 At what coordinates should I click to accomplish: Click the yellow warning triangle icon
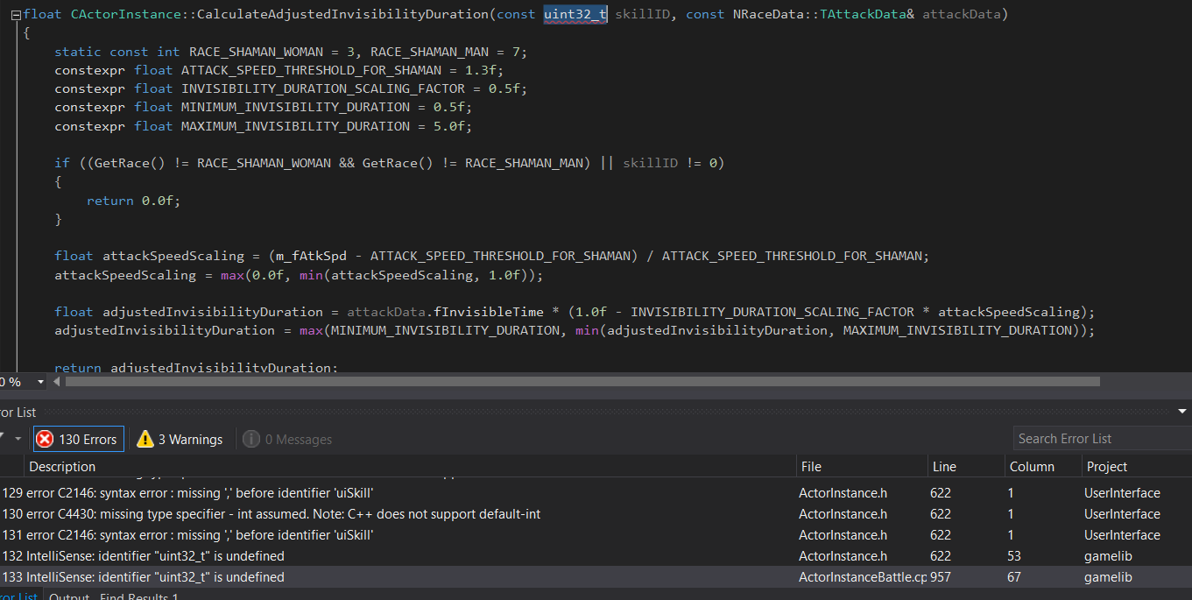[145, 439]
